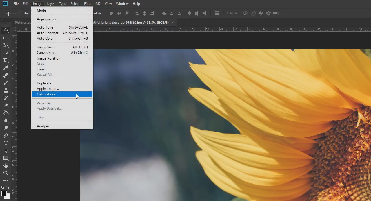Click the distribute top edges icon
The image size is (371, 201).
(164, 13)
